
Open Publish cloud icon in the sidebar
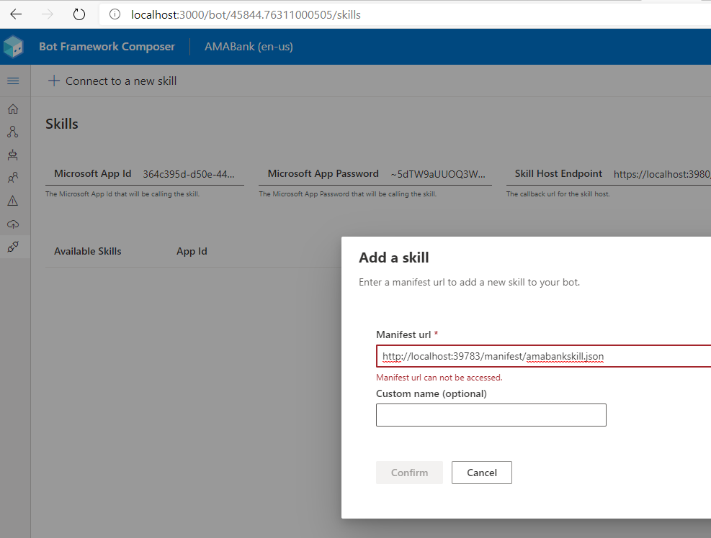(x=13, y=224)
